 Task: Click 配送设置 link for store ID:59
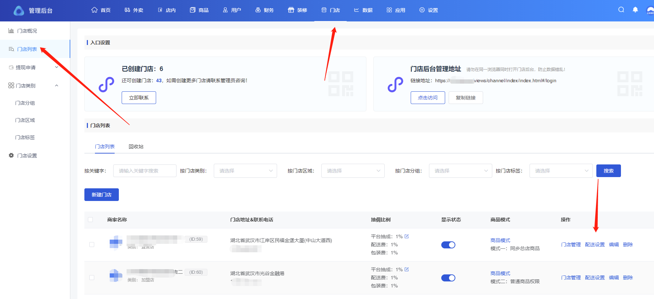595,245
